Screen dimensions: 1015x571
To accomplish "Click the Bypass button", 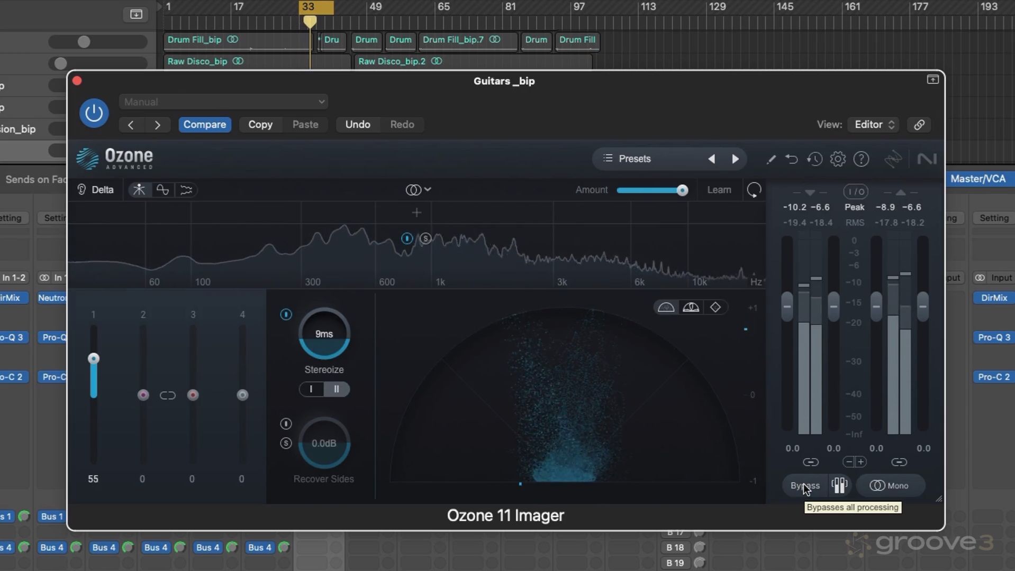I will pyautogui.click(x=805, y=485).
